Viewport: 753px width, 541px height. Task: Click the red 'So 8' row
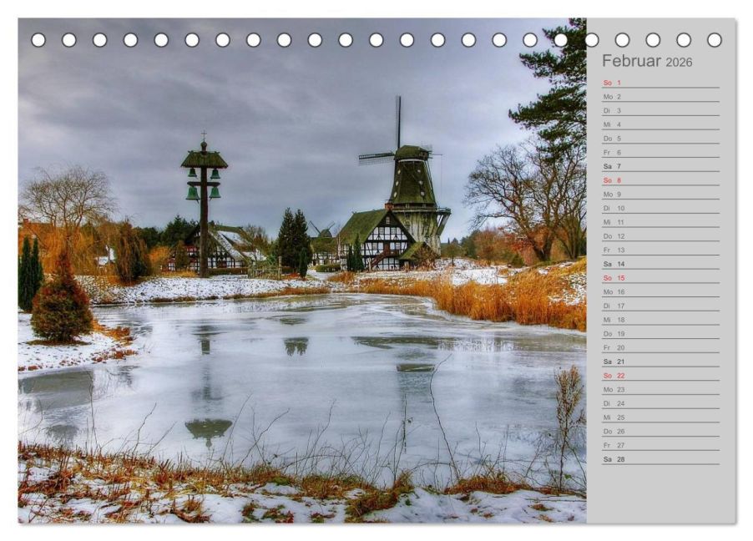click(x=661, y=180)
